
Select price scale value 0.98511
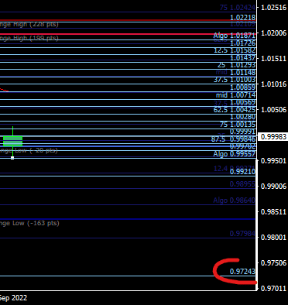point(274,212)
